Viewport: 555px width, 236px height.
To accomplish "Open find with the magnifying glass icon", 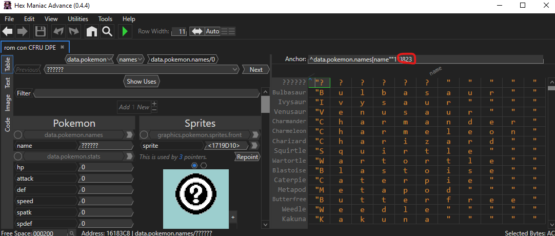I will 107,32.
